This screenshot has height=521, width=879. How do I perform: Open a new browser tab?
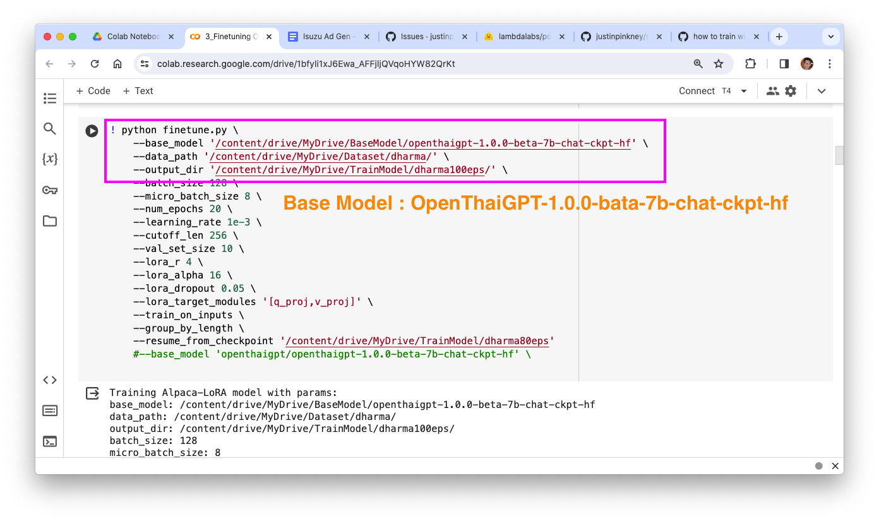(779, 37)
